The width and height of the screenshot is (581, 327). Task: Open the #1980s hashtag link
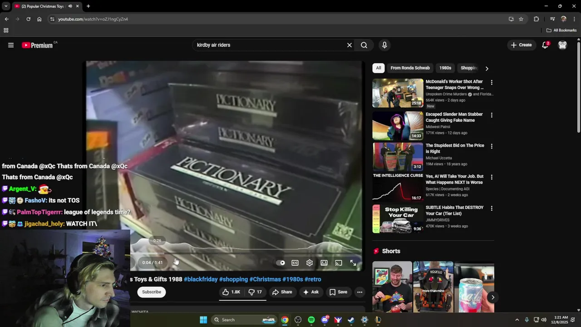pyautogui.click(x=292, y=279)
